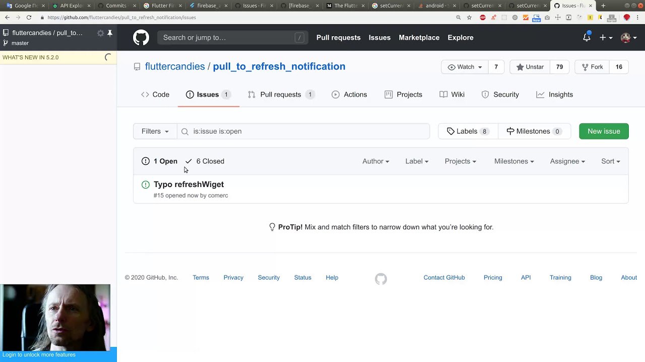
Task: Create a New issue
Action: pos(604,131)
